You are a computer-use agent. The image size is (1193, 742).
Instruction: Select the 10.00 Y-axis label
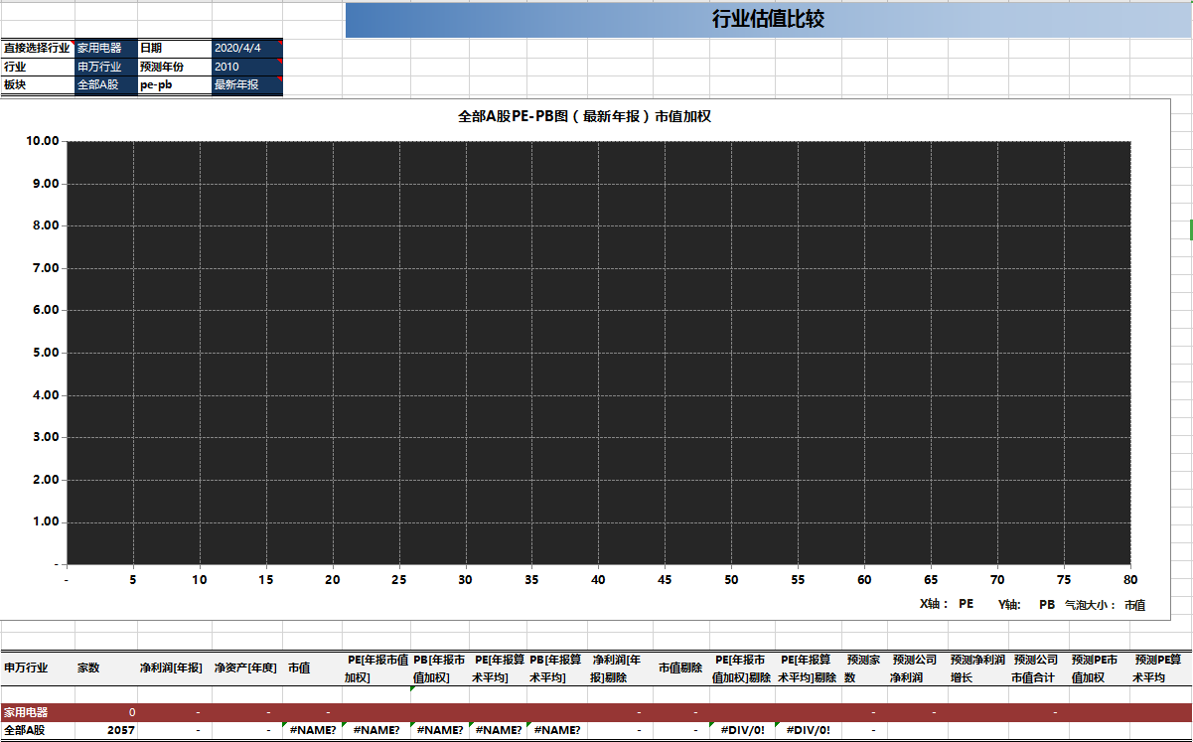(x=43, y=141)
